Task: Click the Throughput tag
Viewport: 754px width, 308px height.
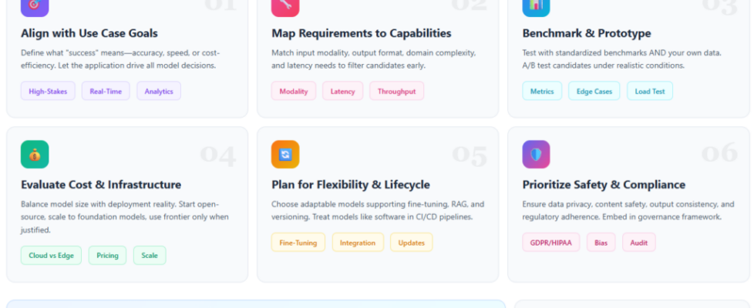Action: [x=396, y=91]
